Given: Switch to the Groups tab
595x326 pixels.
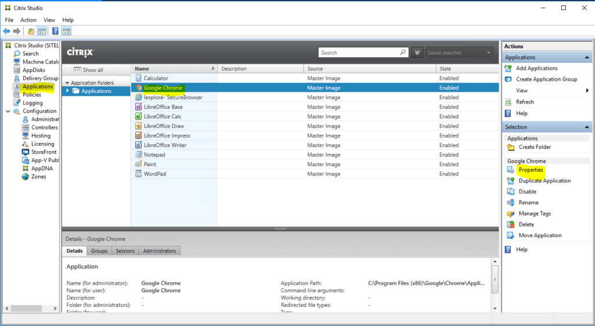Looking at the screenshot, I should click(x=99, y=251).
